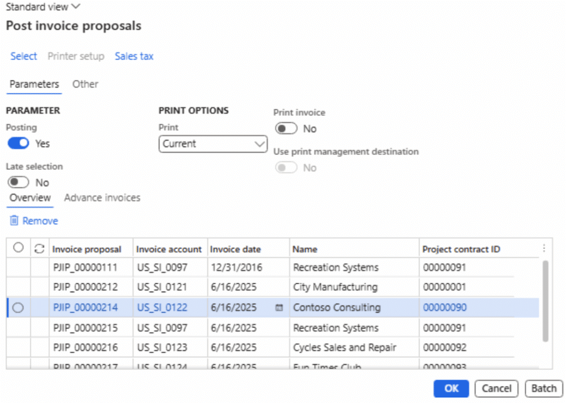Open the Sales tax action
Screen dimensions: 566x403
[x=134, y=56]
